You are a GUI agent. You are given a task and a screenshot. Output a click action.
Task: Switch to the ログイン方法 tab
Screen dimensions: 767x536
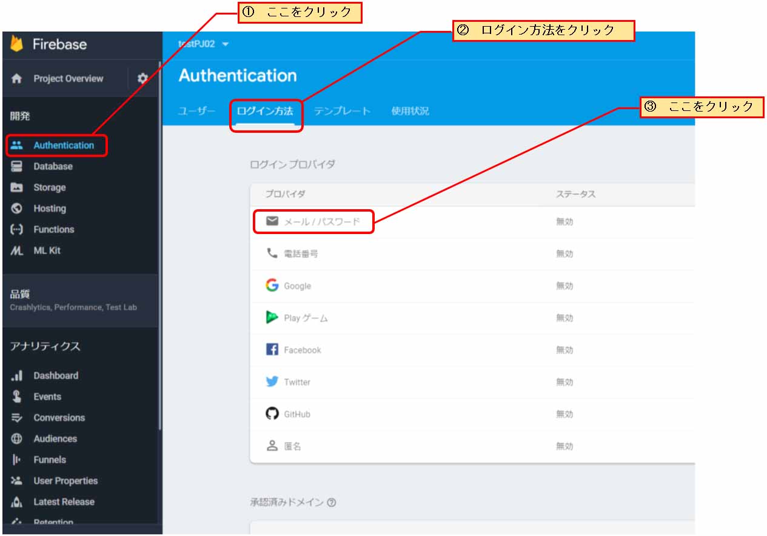tap(265, 112)
